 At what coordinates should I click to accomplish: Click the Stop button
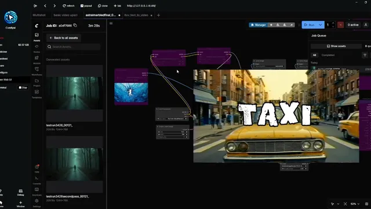pyautogui.click(x=23, y=88)
